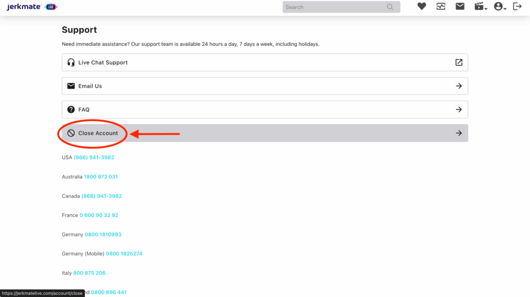The image size is (530, 297).
Task: Click the arrow on FAQ row
Action: click(459, 110)
